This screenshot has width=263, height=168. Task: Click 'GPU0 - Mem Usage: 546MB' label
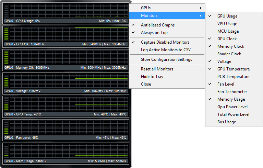coord(25,161)
